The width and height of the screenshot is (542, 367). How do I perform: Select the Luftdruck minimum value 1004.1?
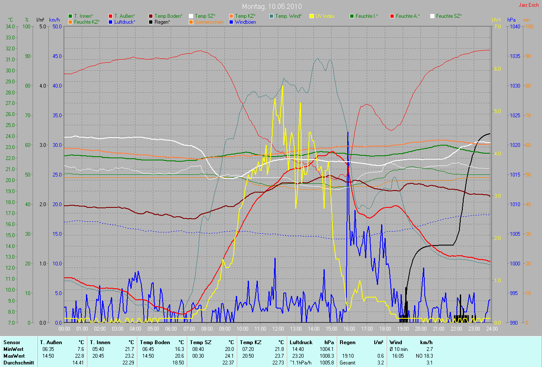[x=326, y=349]
